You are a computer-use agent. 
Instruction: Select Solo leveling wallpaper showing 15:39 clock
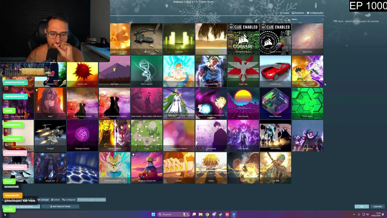(x=211, y=136)
